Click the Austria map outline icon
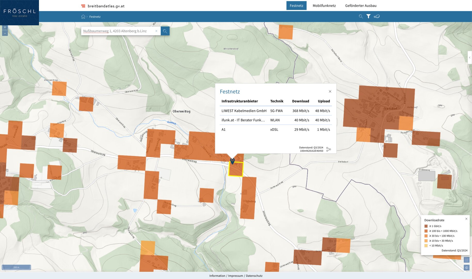Viewport: 472px width, 279px height. 377,16
